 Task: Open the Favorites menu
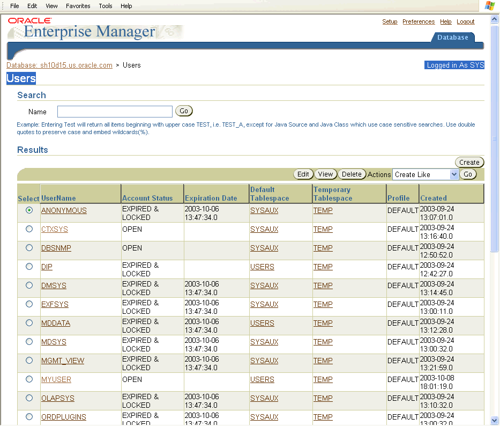point(78,6)
